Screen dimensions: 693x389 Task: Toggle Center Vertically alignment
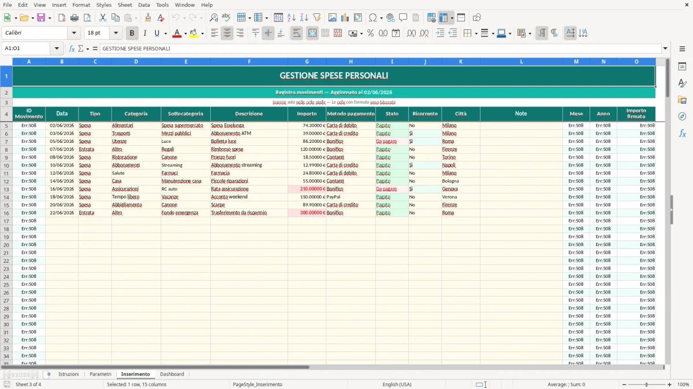click(268, 33)
